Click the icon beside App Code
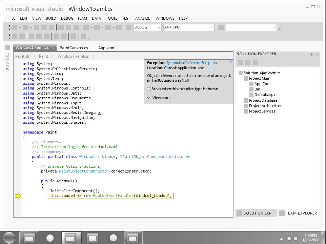This screenshot has width=326, height=244. [x=251, y=84]
